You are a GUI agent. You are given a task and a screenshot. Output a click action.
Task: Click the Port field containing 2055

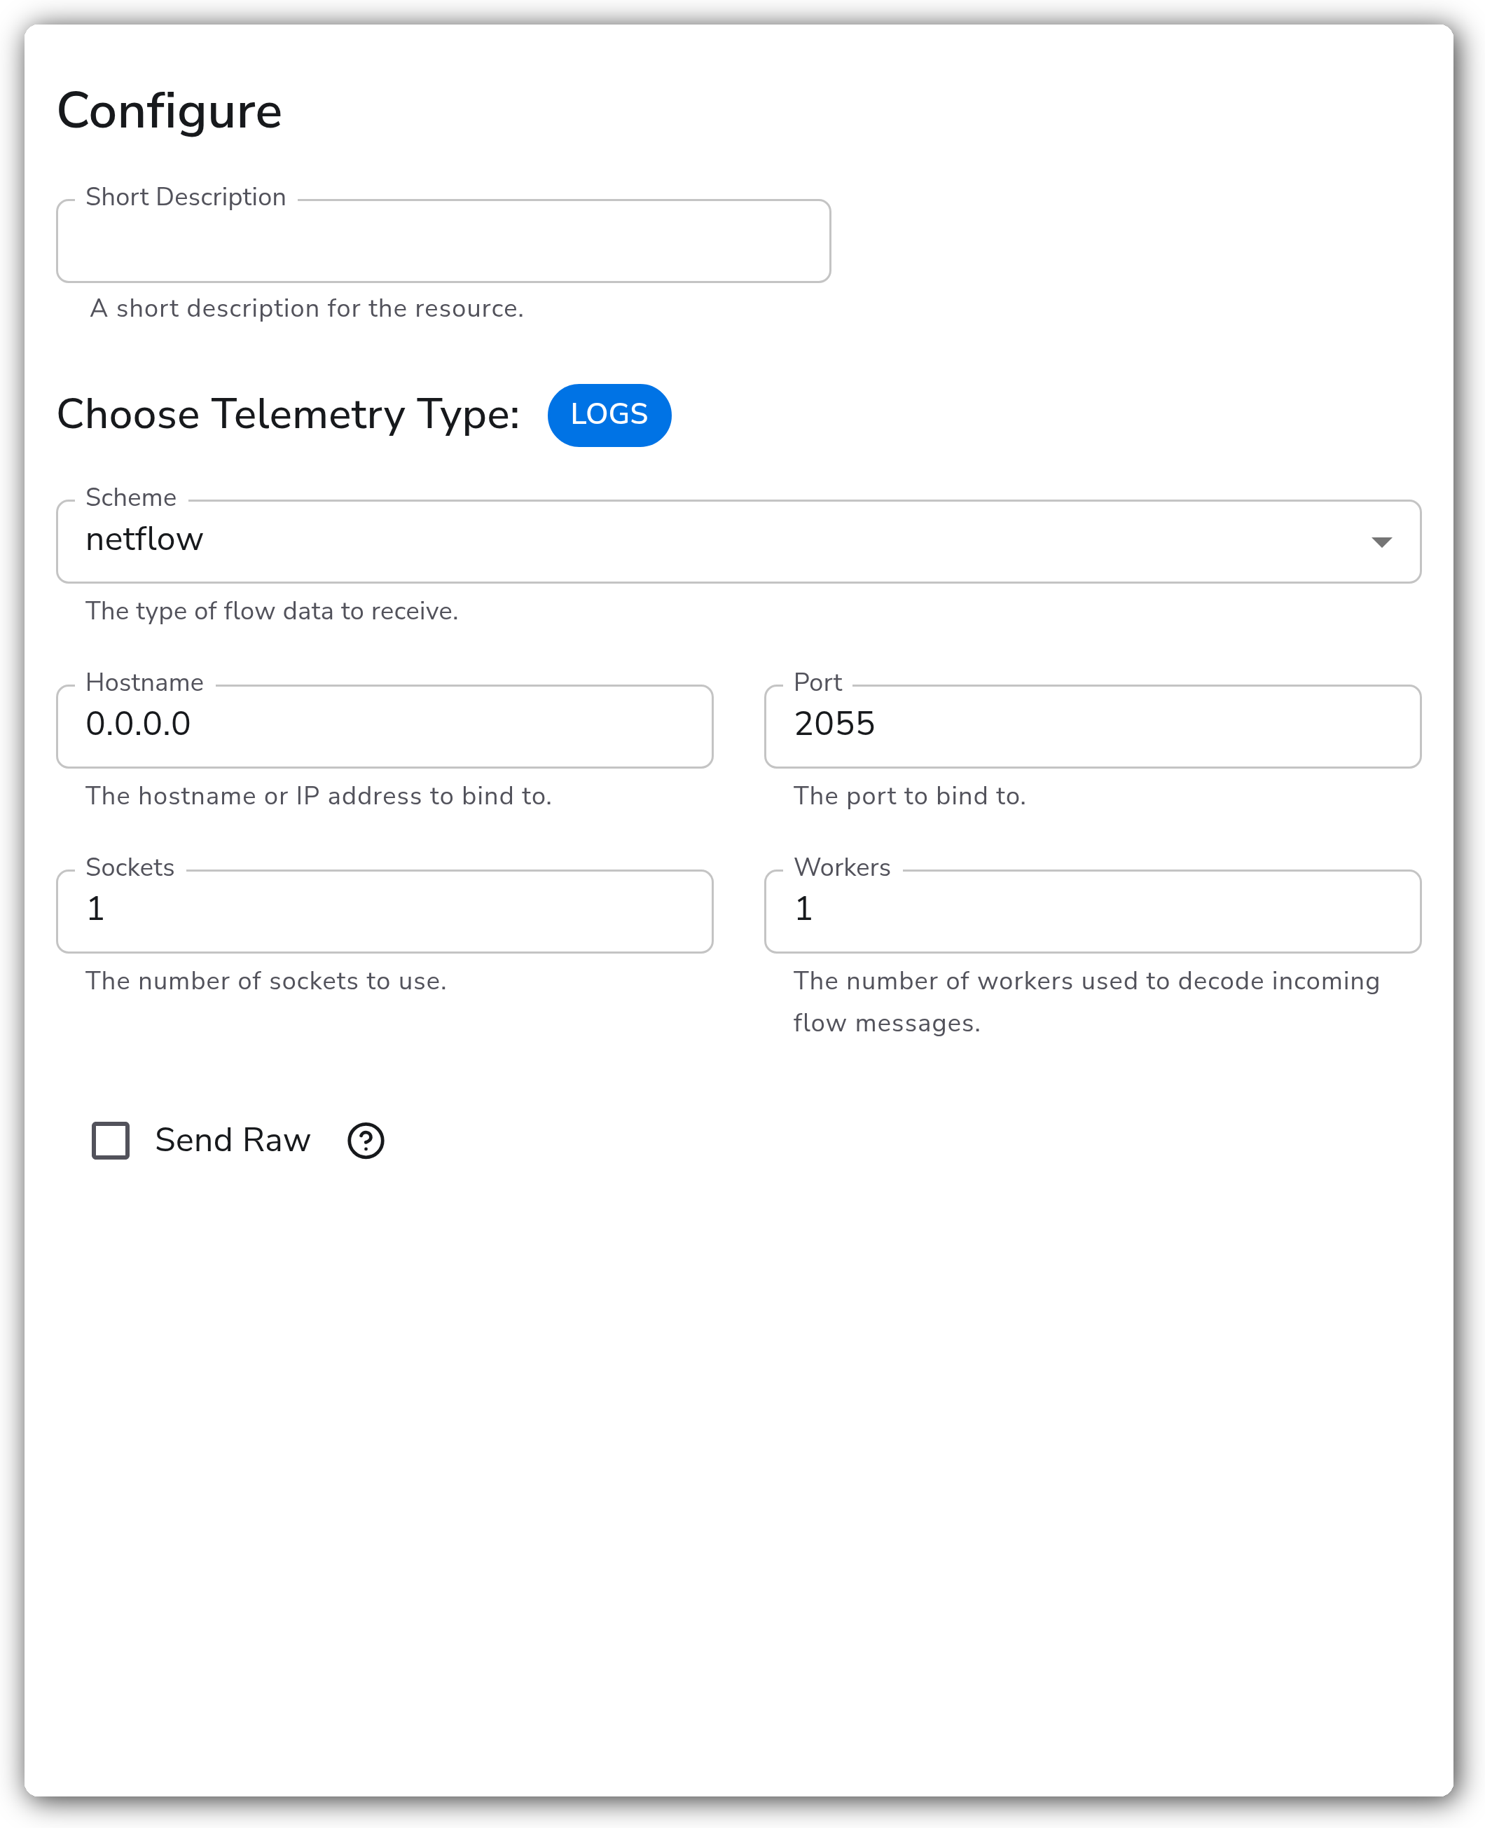pos(1092,725)
